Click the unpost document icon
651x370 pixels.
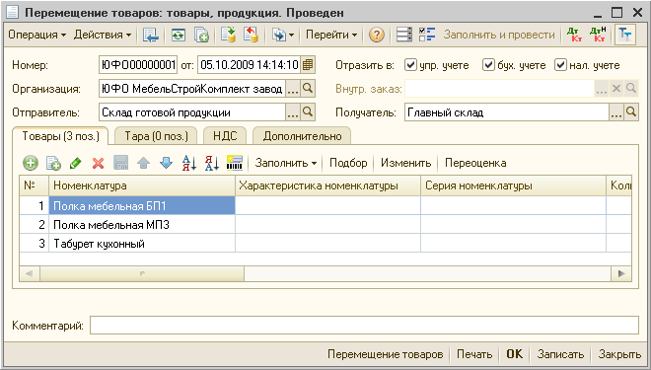tap(251, 35)
